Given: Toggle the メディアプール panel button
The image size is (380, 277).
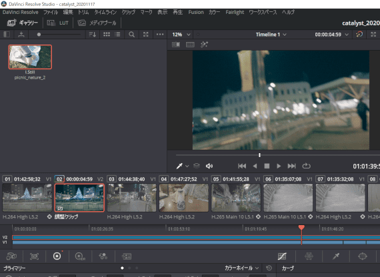Looking at the screenshot, I should tap(97, 23).
